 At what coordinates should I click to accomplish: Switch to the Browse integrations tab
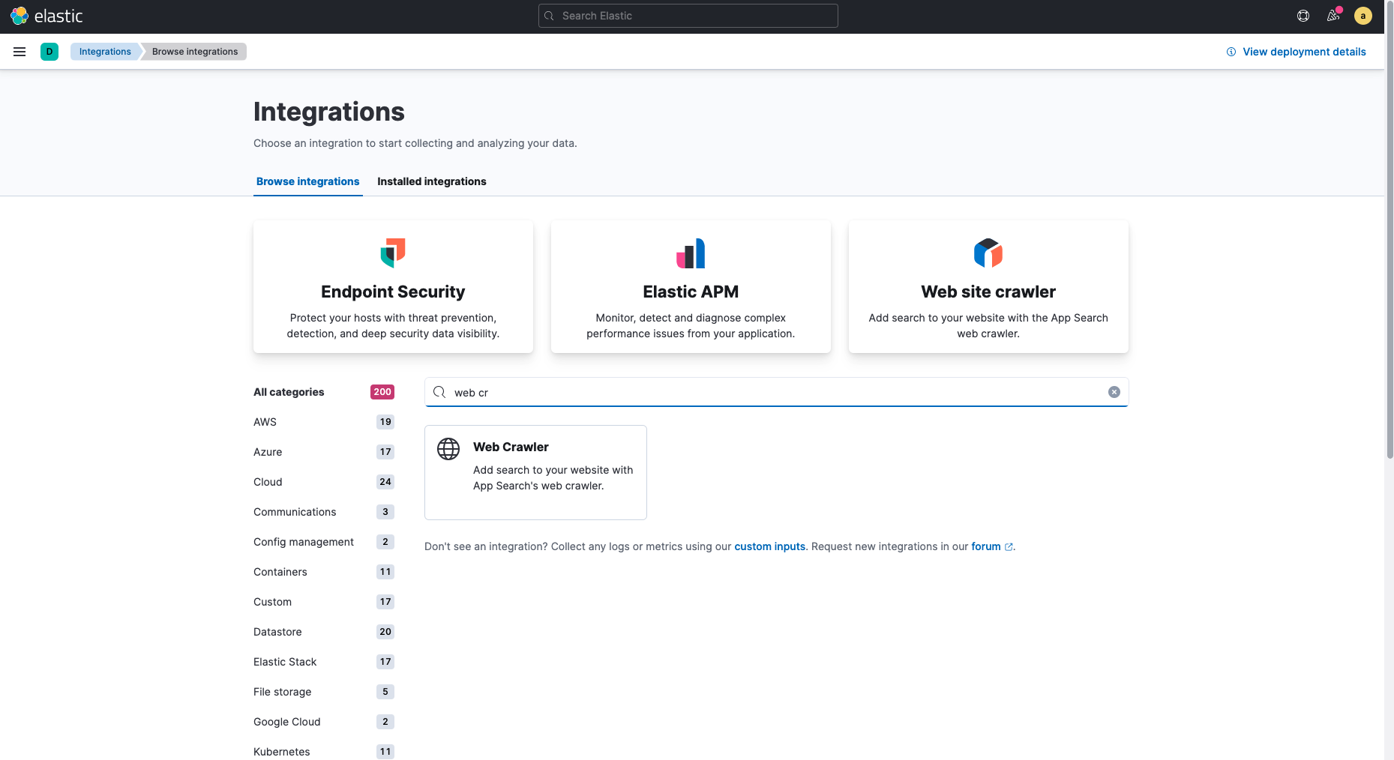click(x=307, y=181)
